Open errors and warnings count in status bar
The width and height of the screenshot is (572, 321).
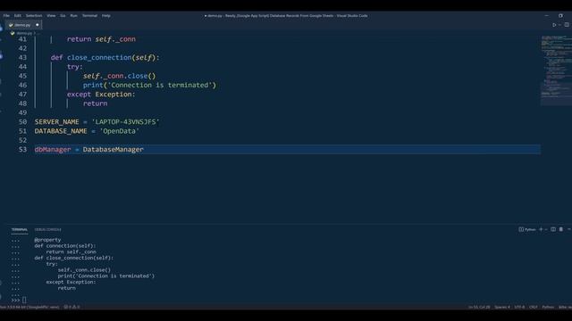click(71, 307)
